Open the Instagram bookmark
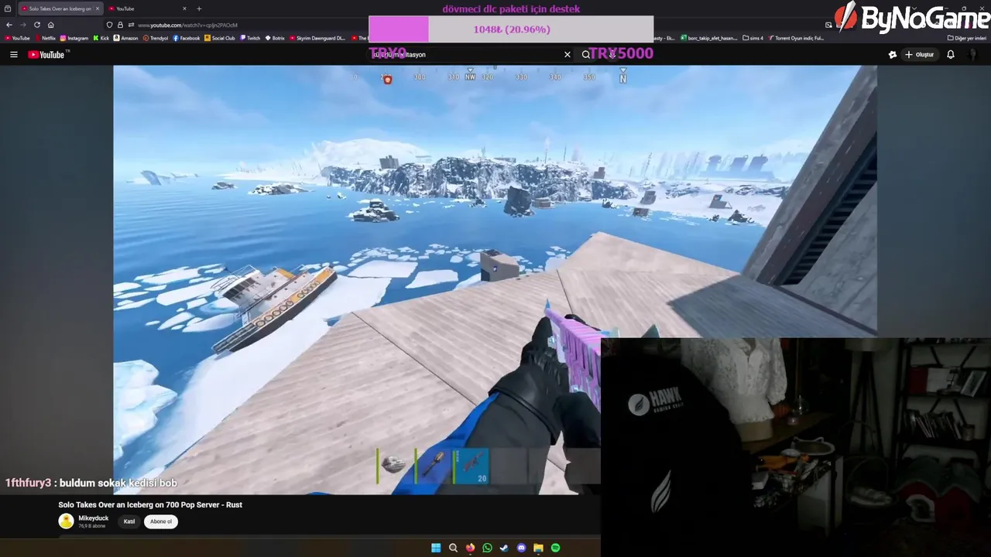991x557 pixels. click(x=74, y=38)
